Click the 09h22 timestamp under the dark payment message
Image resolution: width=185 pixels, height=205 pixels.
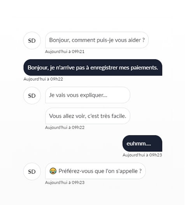click(x=43, y=79)
